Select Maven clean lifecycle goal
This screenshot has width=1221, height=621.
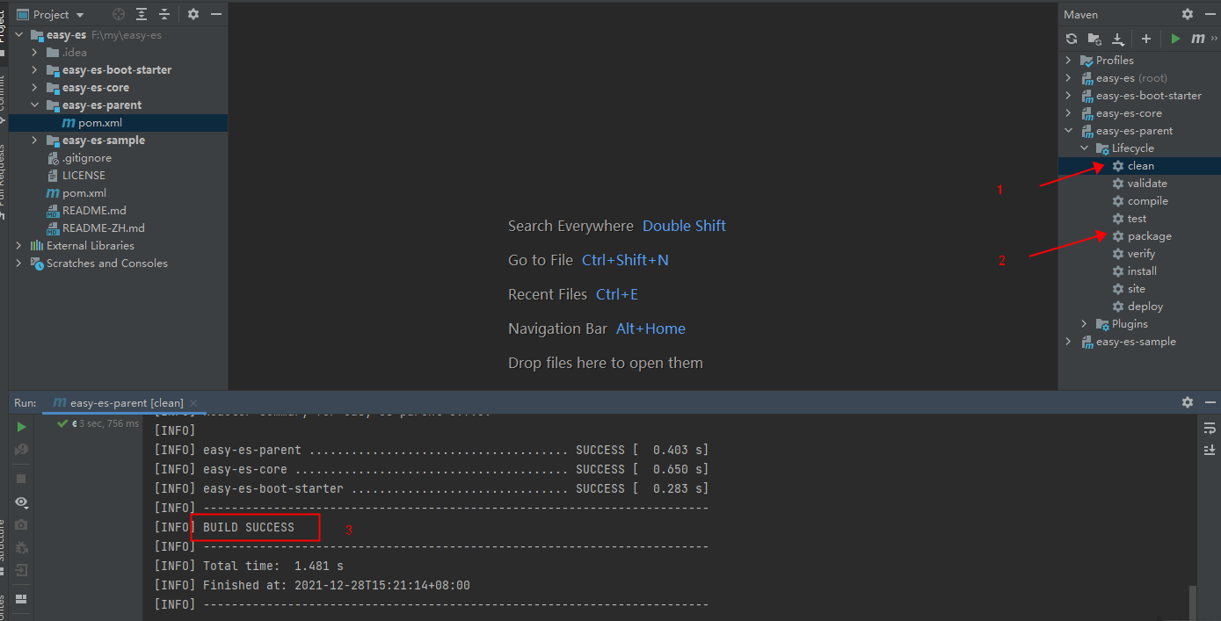click(x=1140, y=166)
